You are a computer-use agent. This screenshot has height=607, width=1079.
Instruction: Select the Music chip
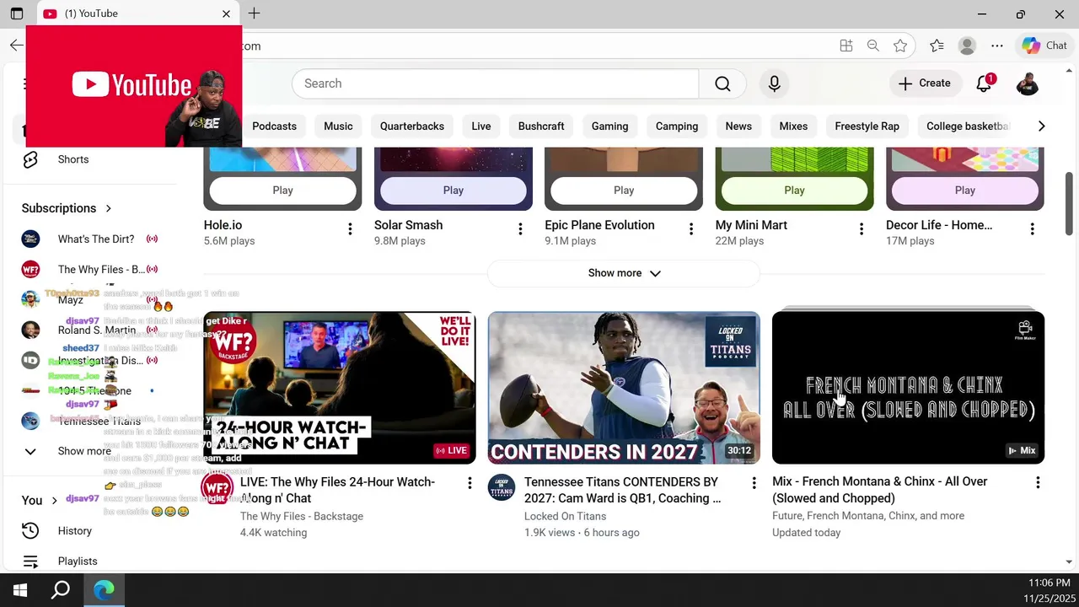coord(338,126)
